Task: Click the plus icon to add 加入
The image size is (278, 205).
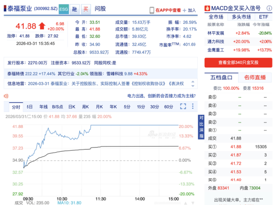Action: click(x=184, y=11)
